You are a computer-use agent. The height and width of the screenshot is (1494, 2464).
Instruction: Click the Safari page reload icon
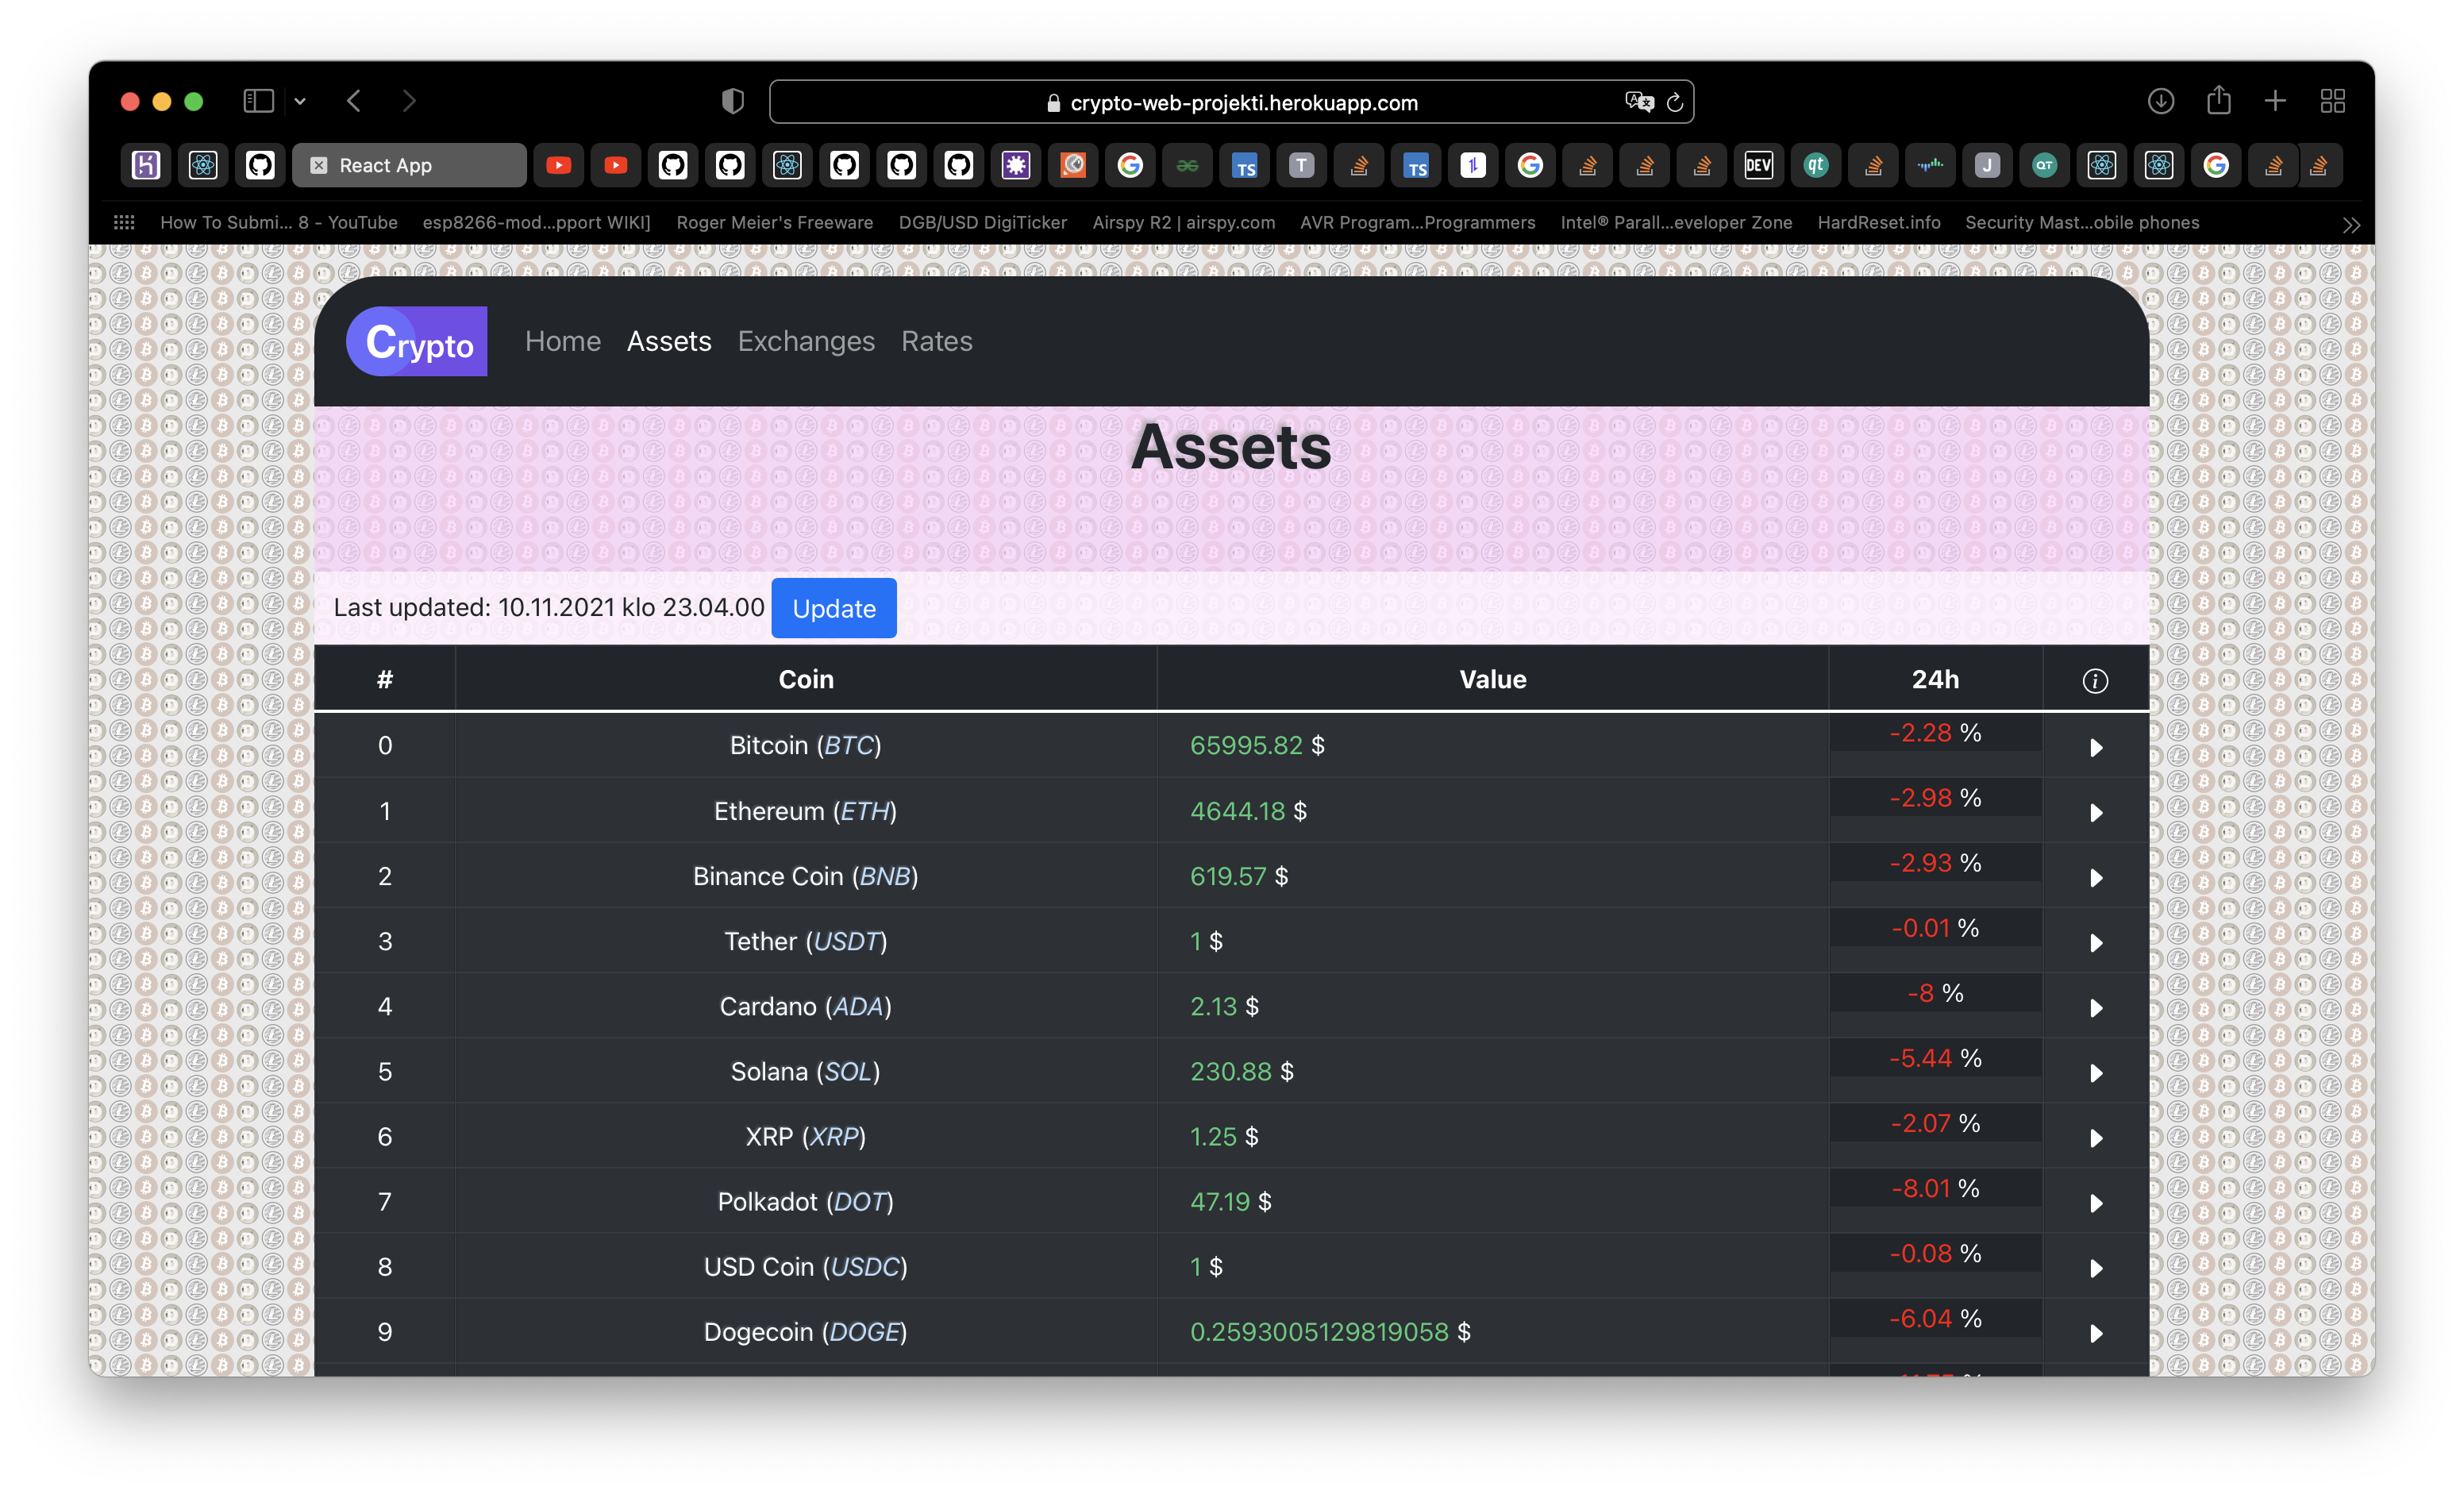[x=1675, y=102]
